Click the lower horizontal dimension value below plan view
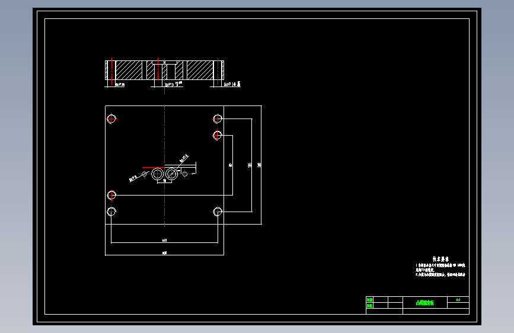Image resolution: width=514 pixels, height=333 pixels. [x=165, y=252]
